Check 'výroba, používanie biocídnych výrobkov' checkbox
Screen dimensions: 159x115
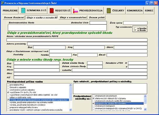point(8,105)
